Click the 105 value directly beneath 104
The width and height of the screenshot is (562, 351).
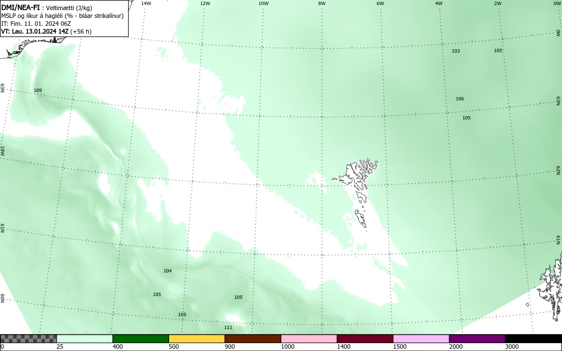(157, 294)
